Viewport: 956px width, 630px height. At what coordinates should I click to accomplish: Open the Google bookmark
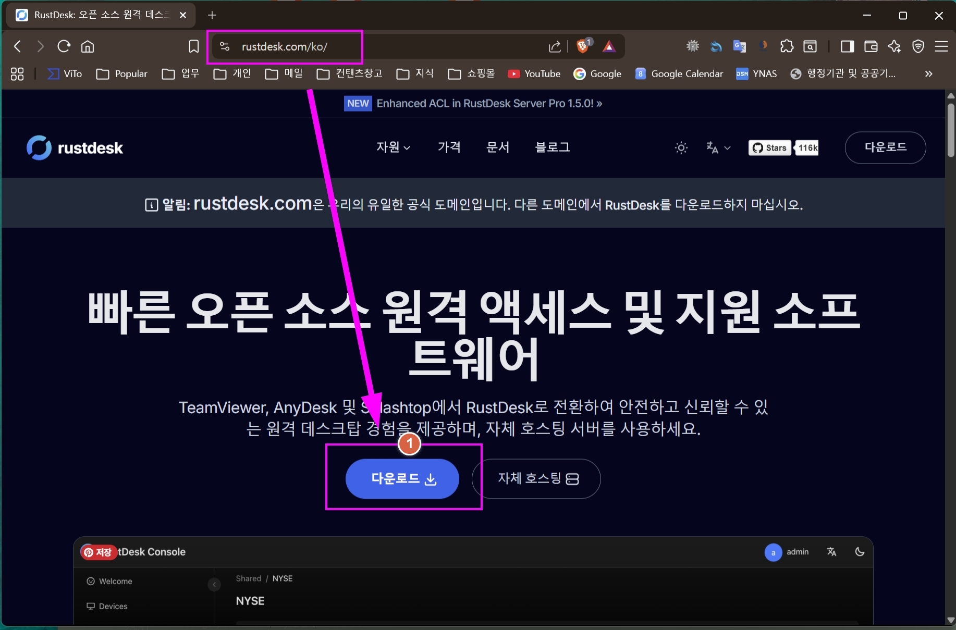point(597,74)
